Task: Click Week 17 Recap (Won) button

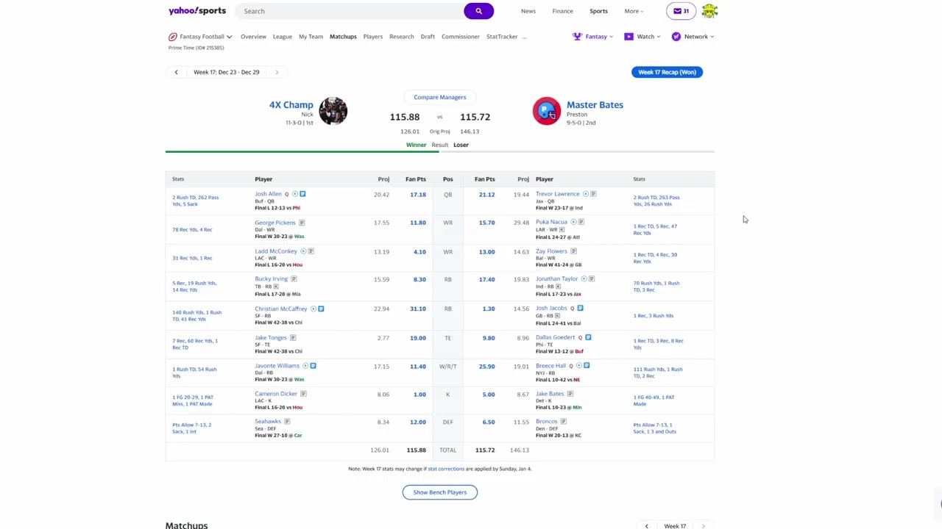Action: tap(667, 72)
